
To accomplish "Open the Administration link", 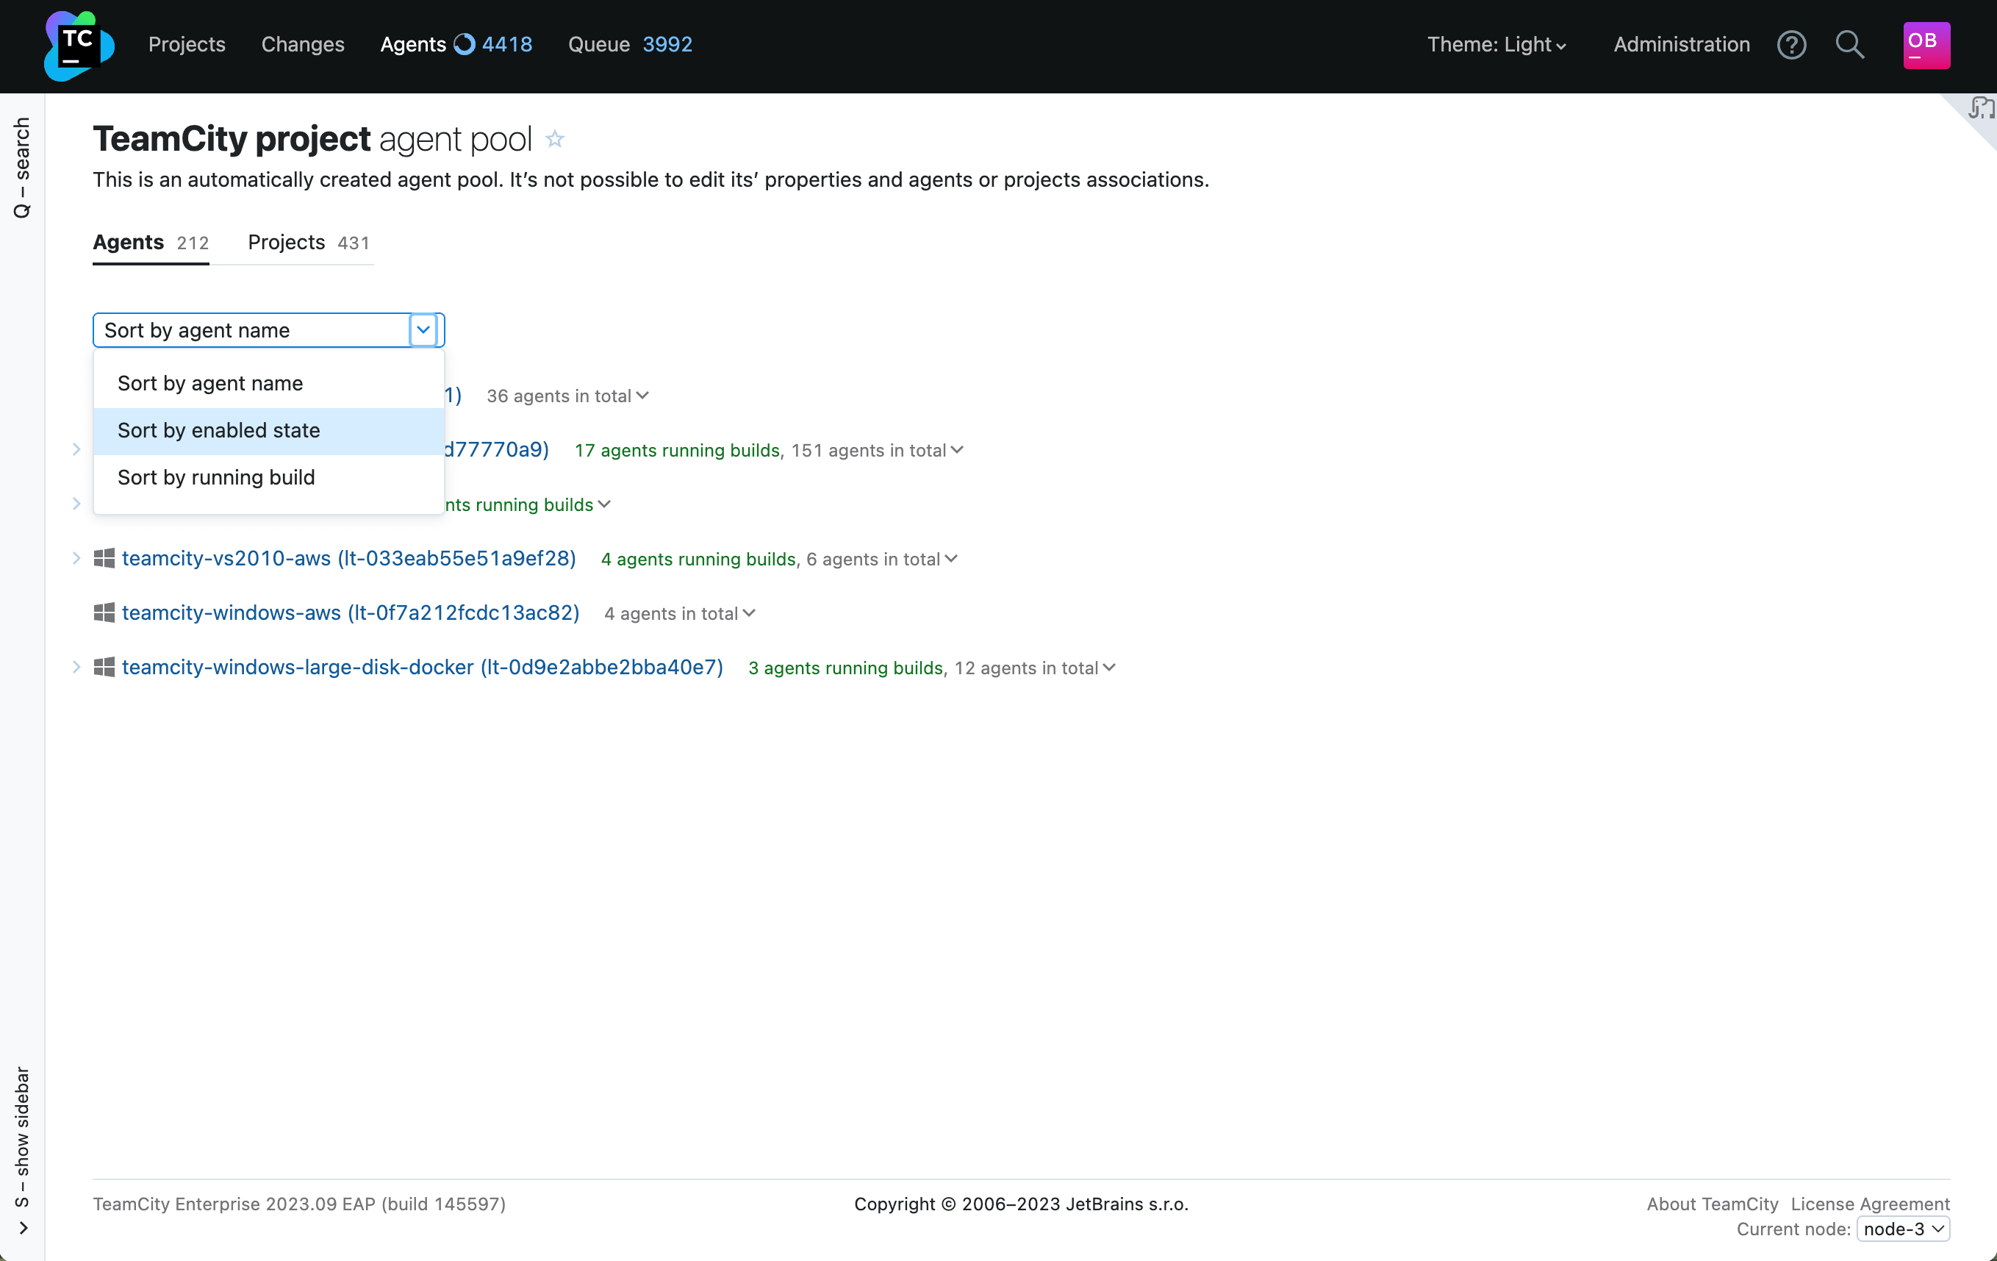I will point(1681,45).
